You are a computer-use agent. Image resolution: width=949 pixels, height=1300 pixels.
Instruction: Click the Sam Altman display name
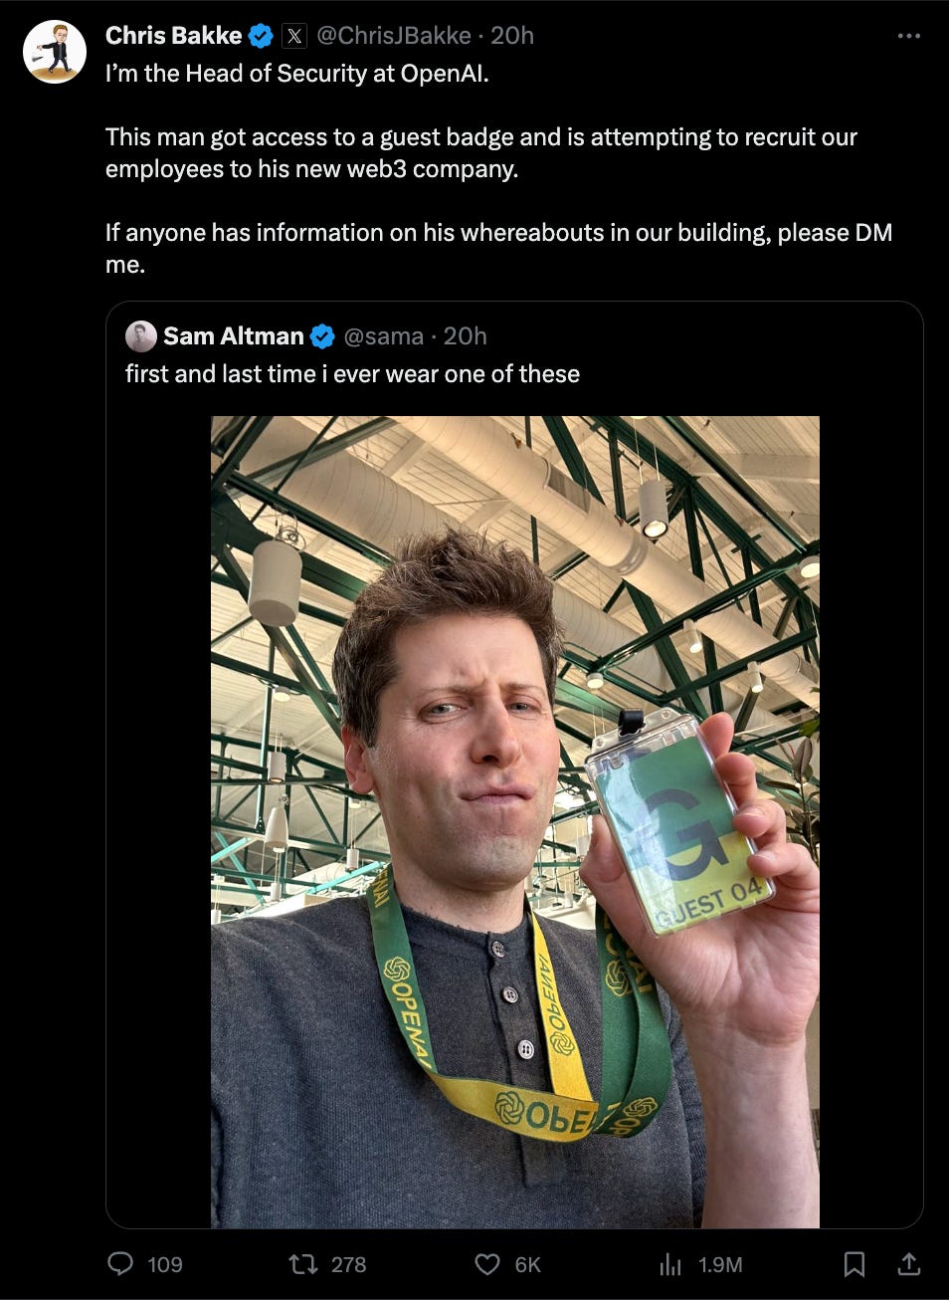coord(234,336)
